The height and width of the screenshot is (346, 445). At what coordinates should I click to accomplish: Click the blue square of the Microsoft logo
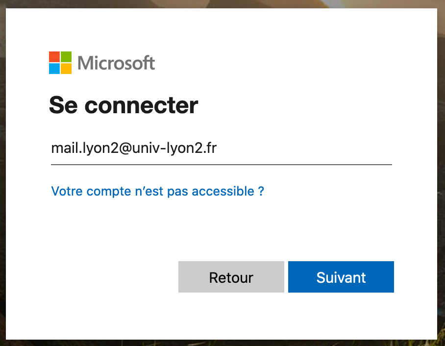pyautogui.click(x=54, y=69)
